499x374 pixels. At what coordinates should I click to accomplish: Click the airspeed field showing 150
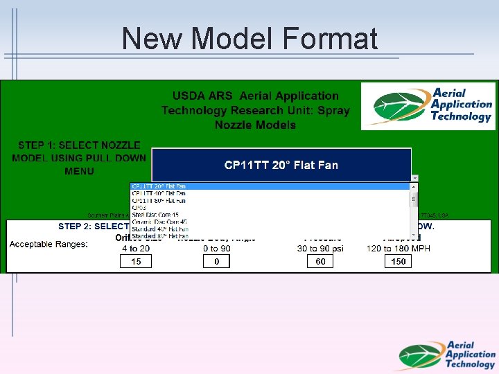click(x=398, y=261)
